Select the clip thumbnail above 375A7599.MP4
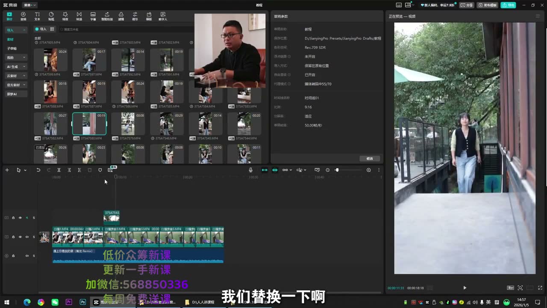The width and height of the screenshot is (547, 308). coord(50,60)
